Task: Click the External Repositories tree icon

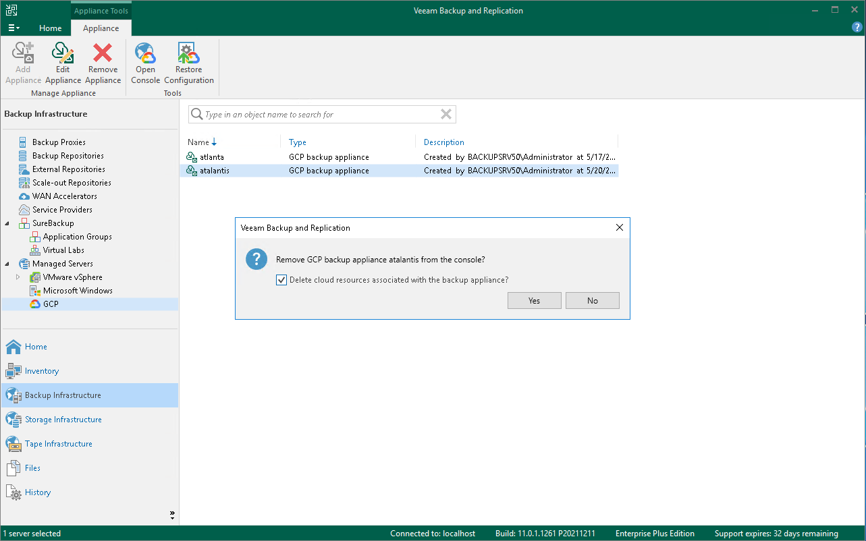Action: (24, 169)
